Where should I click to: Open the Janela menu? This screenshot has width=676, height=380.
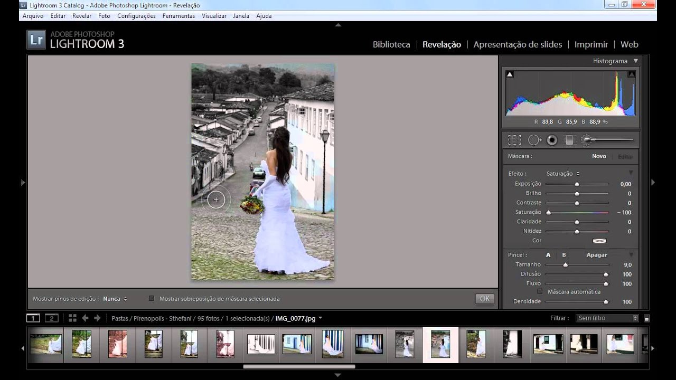[241, 16]
